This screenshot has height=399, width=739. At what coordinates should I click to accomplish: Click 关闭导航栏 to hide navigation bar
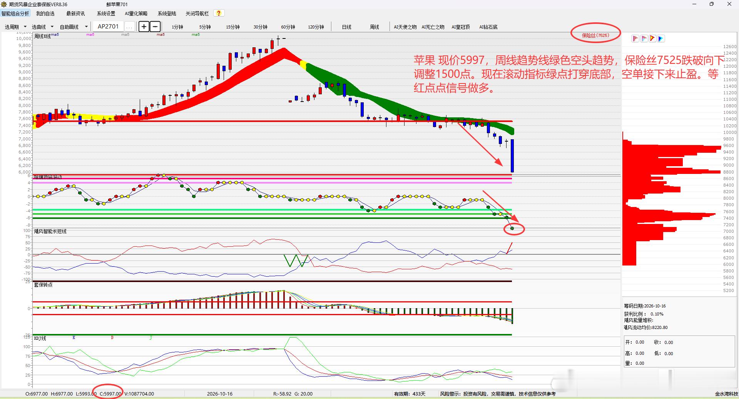point(197,13)
